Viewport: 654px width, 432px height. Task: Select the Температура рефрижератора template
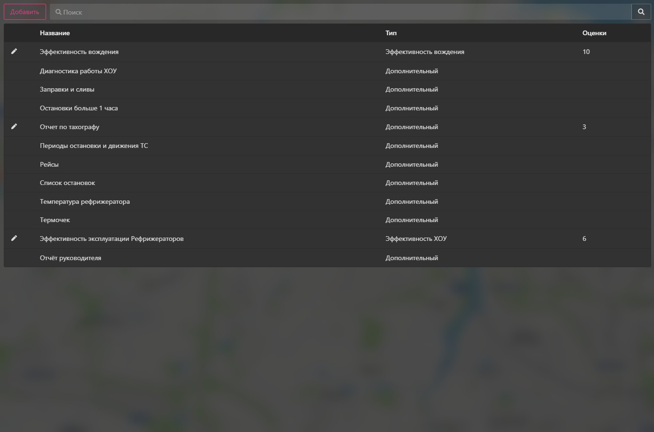coord(85,201)
